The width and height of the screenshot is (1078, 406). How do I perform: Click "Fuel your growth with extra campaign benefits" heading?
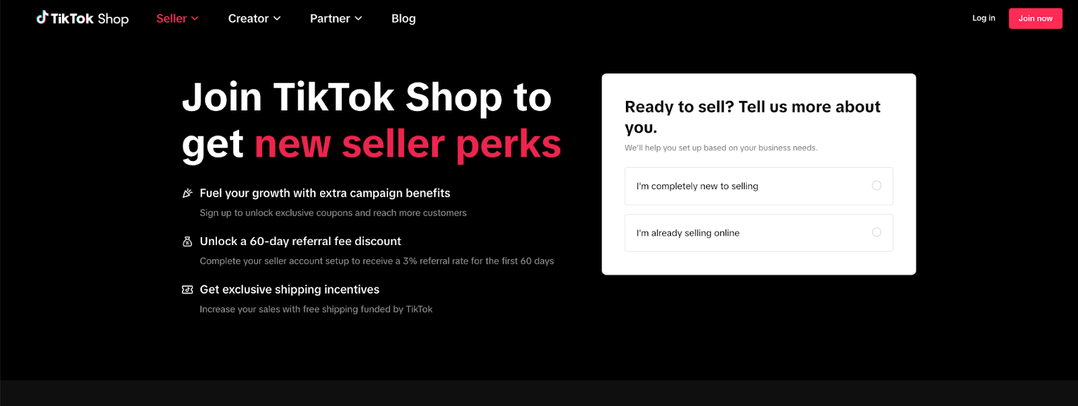[x=325, y=193]
